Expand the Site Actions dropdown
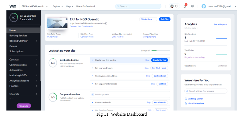Screen dimensions: 245x120 click(148, 19)
